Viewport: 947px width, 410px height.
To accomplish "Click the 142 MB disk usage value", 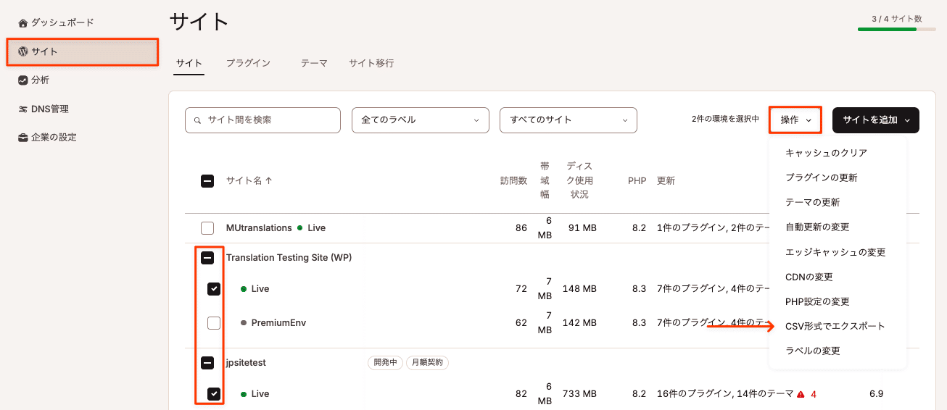I will click(579, 323).
